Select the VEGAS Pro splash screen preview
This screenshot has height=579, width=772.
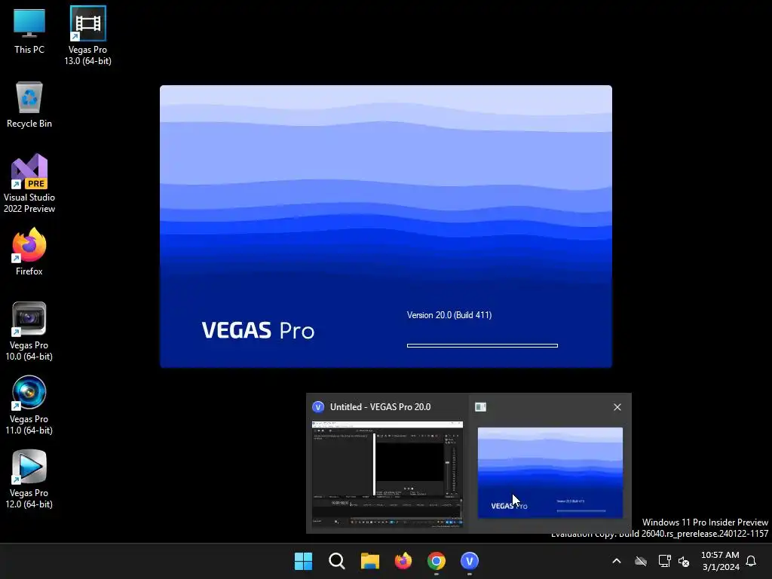[x=550, y=473]
